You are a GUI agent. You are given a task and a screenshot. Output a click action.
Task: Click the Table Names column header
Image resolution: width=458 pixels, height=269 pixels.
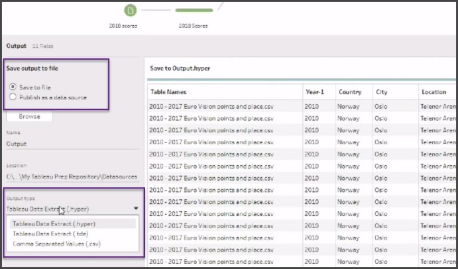[225, 92]
